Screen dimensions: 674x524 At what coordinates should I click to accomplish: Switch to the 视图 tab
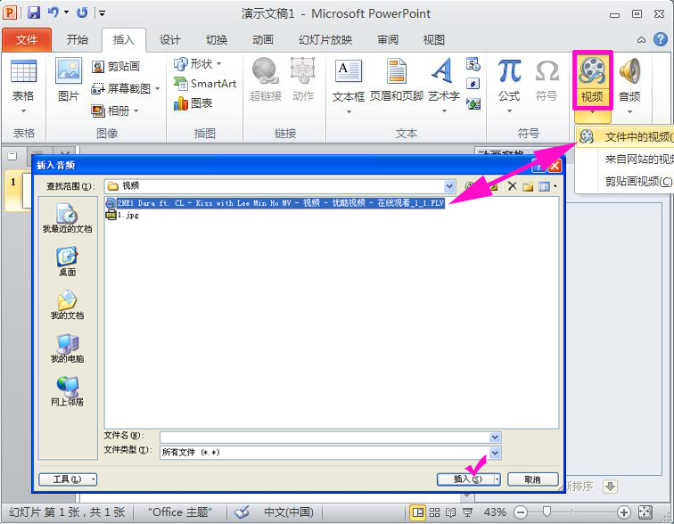click(434, 40)
